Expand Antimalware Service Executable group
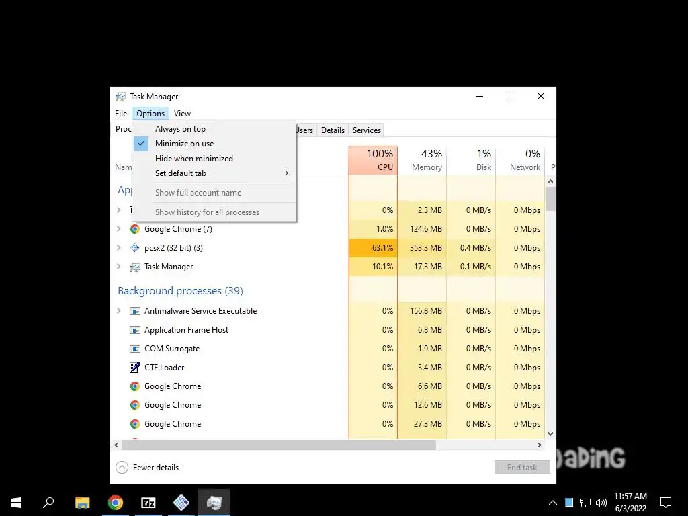688x516 pixels. coord(118,311)
